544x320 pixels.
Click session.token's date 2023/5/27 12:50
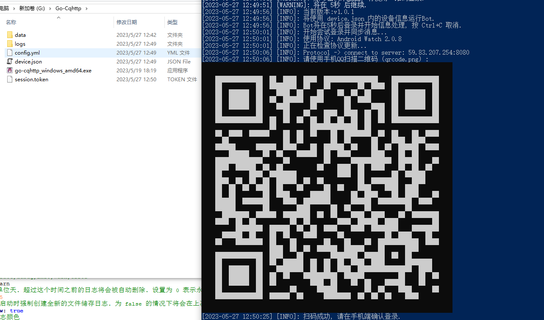coord(136,80)
